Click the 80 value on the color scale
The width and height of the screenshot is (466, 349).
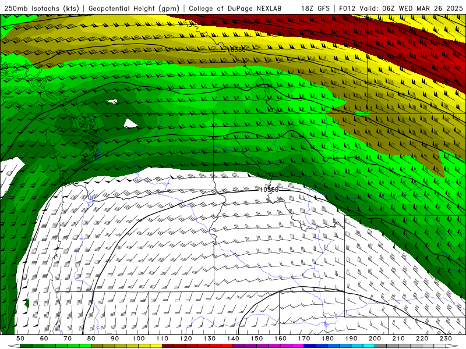91,339
